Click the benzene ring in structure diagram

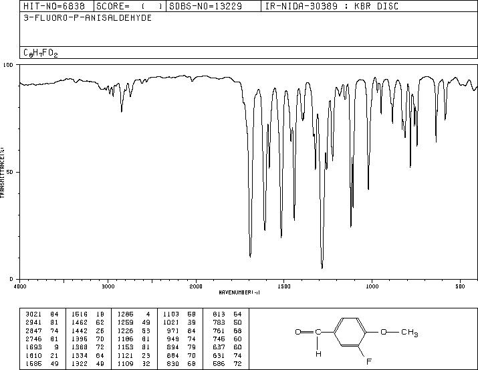click(350, 332)
